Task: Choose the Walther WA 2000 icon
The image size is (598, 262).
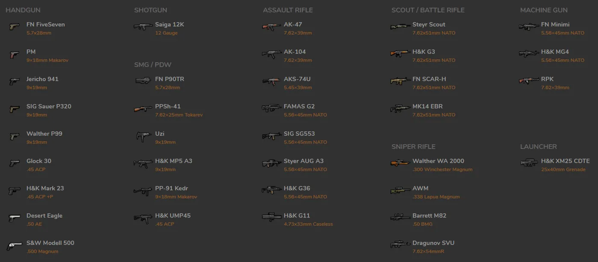Action: pos(400,163)
